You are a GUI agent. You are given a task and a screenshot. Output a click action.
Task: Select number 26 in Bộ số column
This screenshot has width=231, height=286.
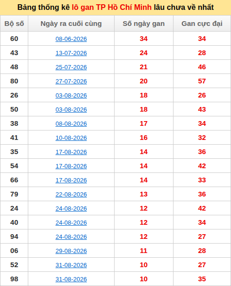click(x=14, y=95)
